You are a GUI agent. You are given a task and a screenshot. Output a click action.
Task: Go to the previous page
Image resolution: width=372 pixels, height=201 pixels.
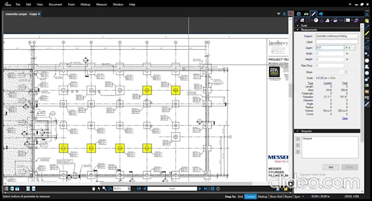click(144, 188)
